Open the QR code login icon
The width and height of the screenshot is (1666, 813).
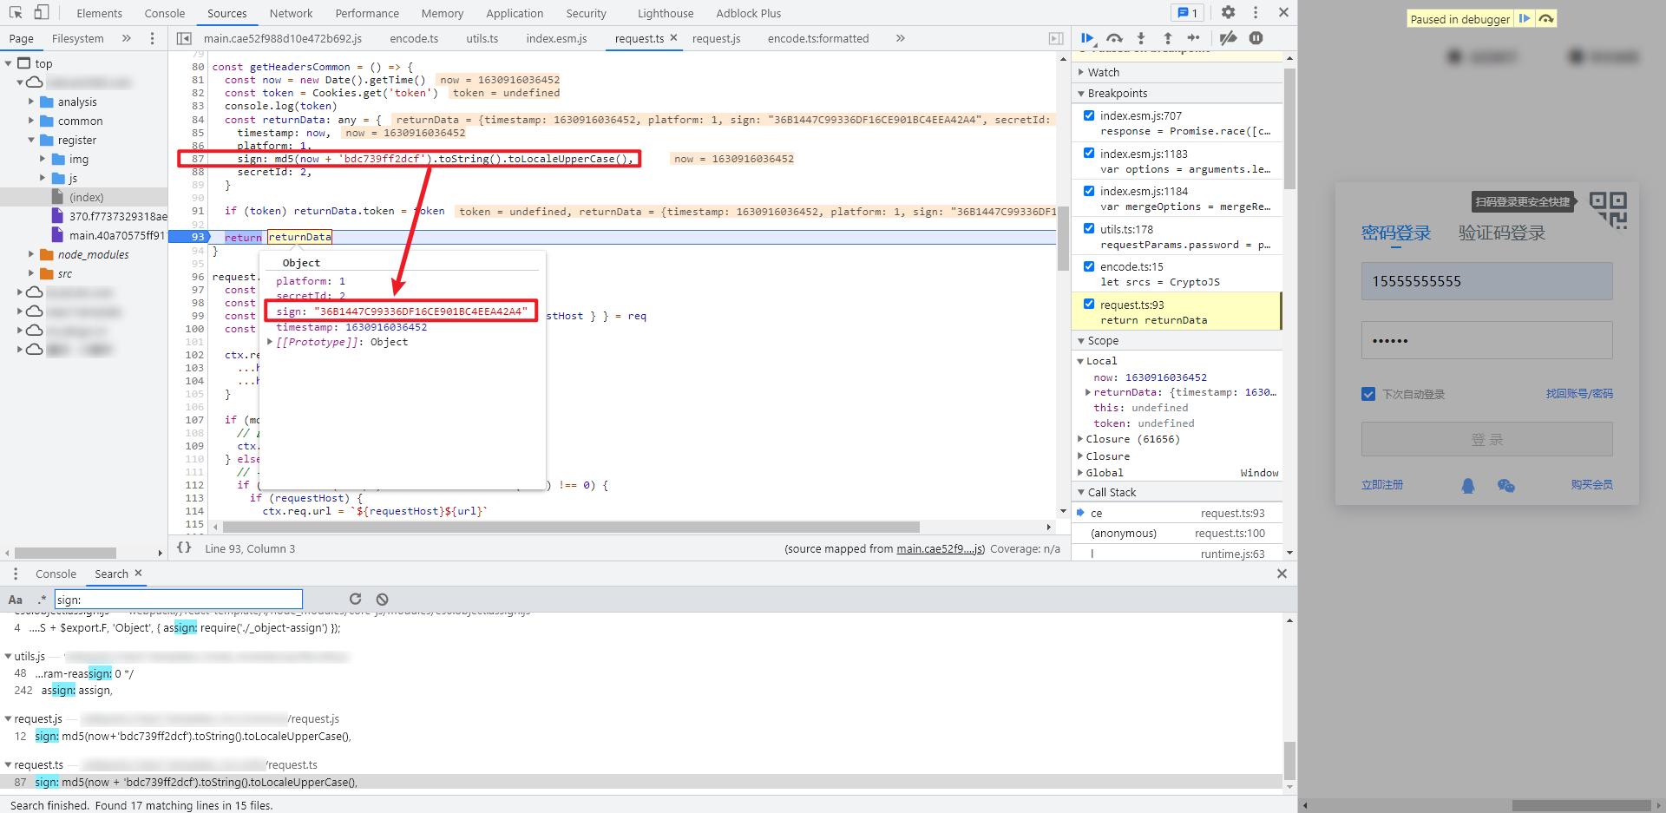click(1608, 210)
